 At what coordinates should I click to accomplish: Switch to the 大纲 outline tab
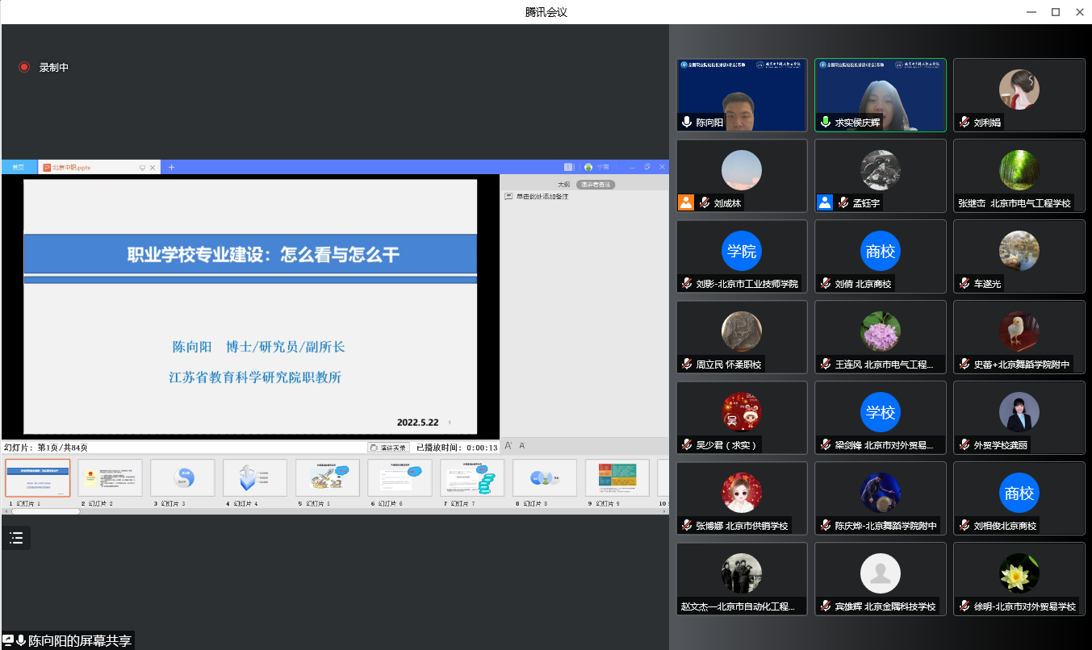[563, 185]
